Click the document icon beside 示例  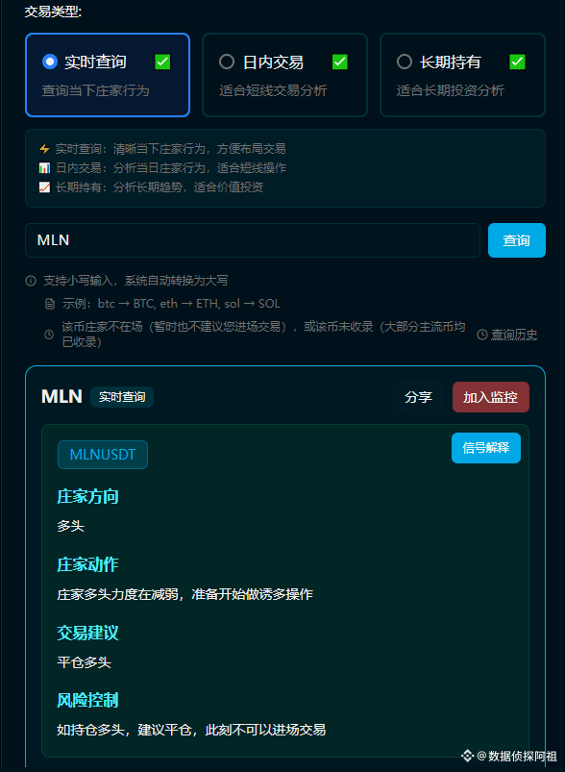[x=49, y=304]
